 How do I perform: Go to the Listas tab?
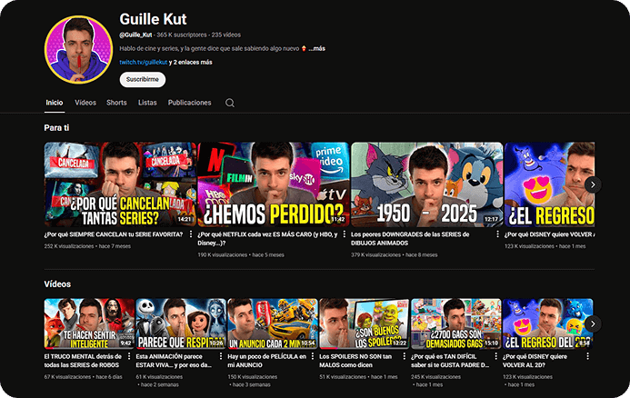147,103
